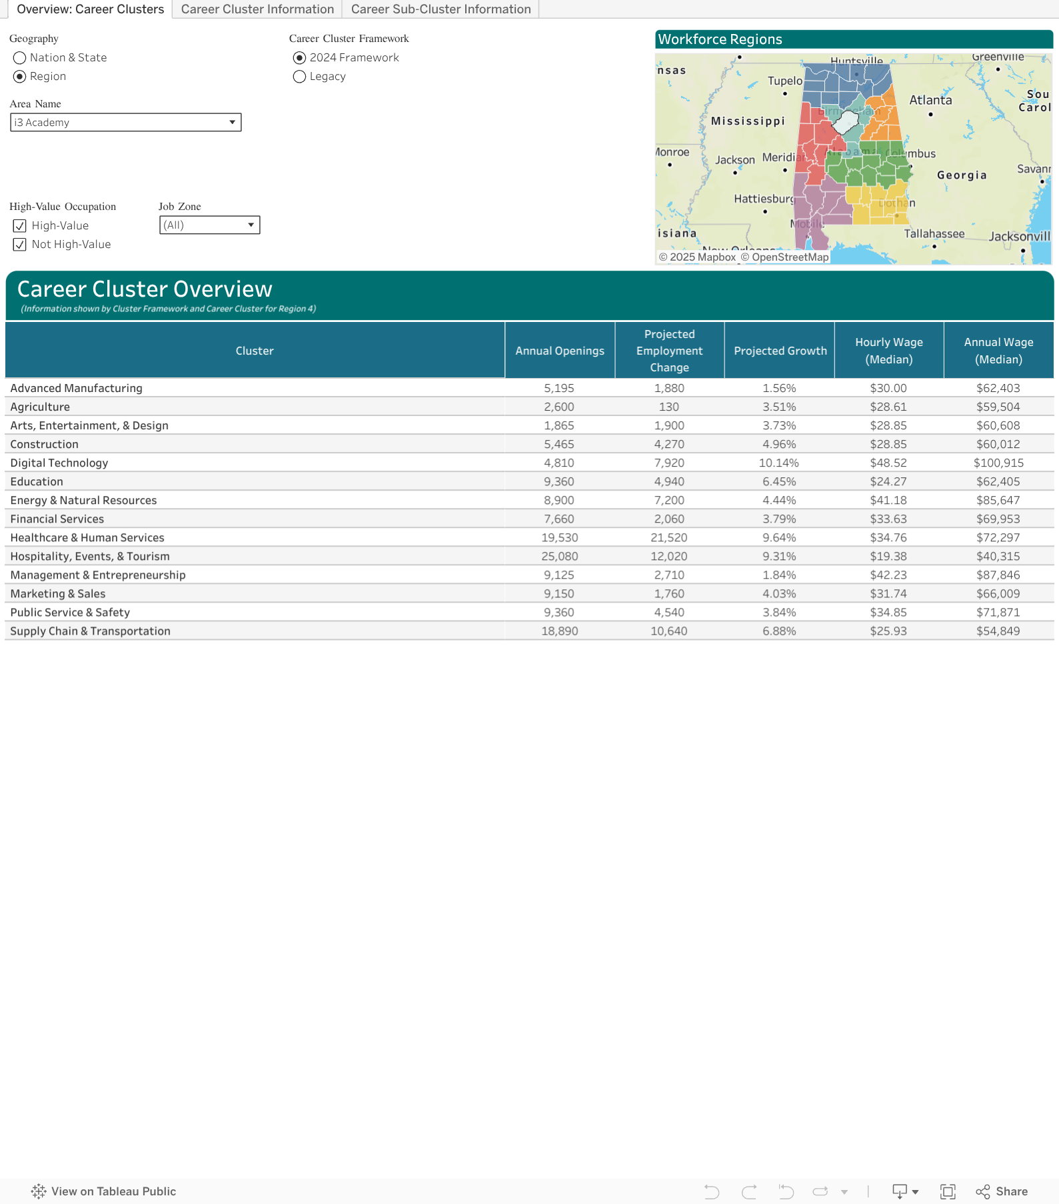The width and height of the screenshot is (1059, 1204).
Task: Click the Share network icon
Action: click(x=982, y=1191)
